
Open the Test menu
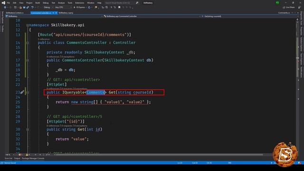point(53,3)
